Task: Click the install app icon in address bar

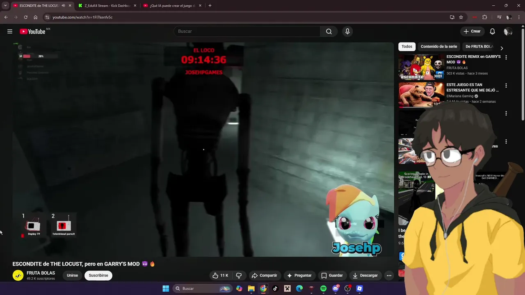Action: [452, 17]
